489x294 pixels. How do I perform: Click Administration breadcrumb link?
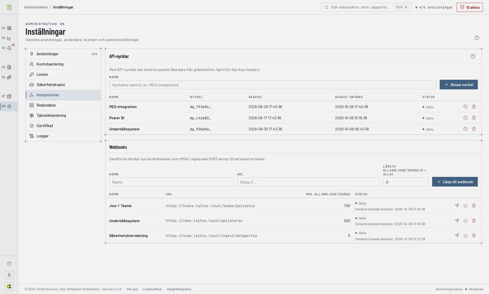click(36, 7)
